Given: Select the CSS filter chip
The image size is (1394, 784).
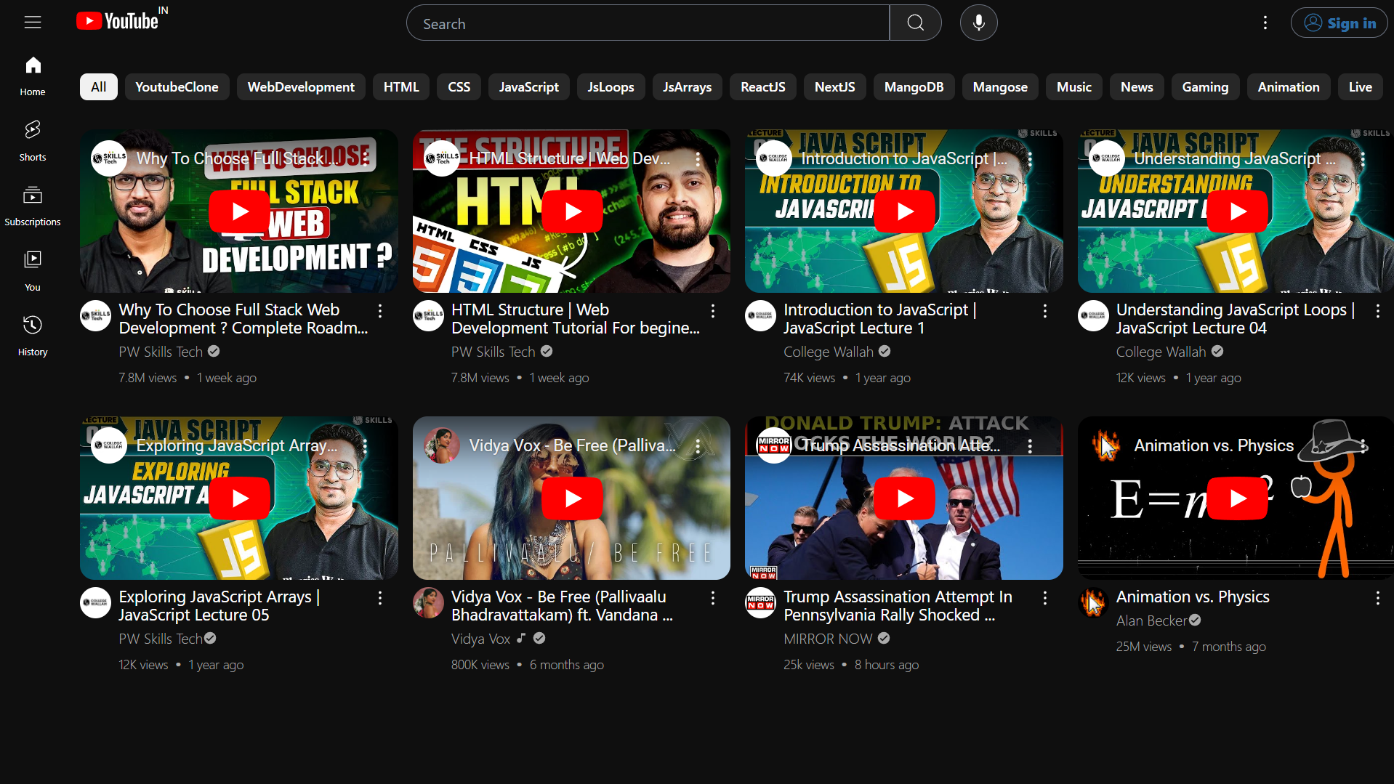Looking at the screenshot, I should coord(459,87).
